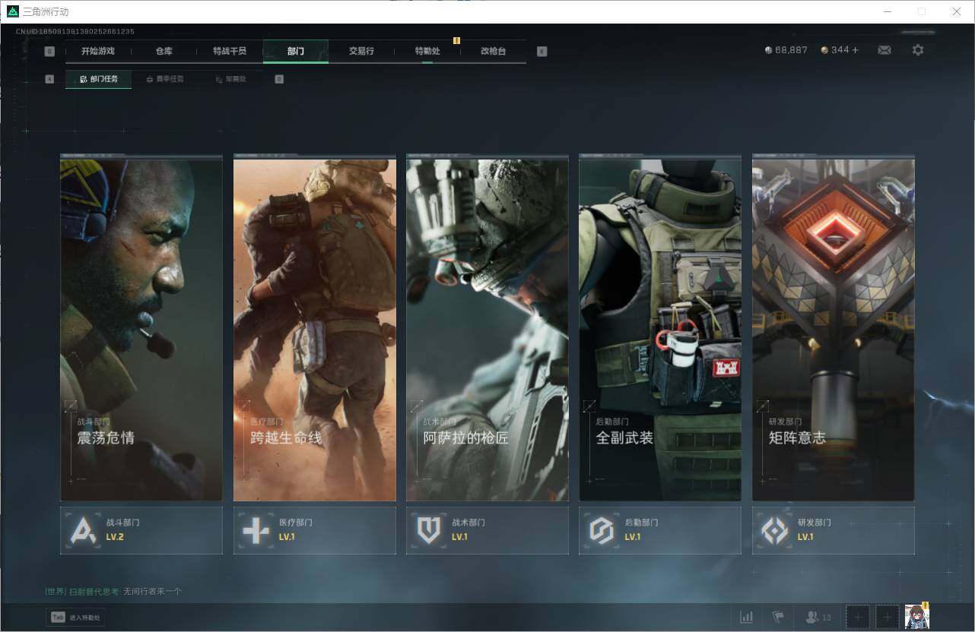
Task: Click the 后勤部门 hexagon icon
Action: coord(602,530)
